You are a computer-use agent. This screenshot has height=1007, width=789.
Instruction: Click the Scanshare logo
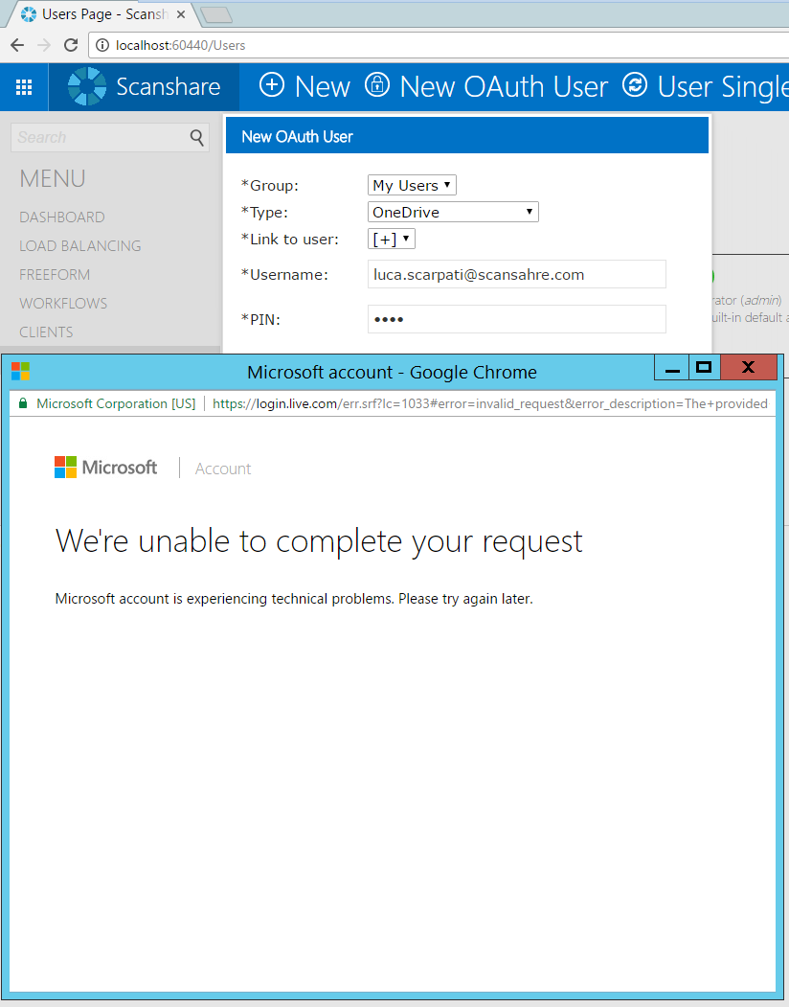87,86
